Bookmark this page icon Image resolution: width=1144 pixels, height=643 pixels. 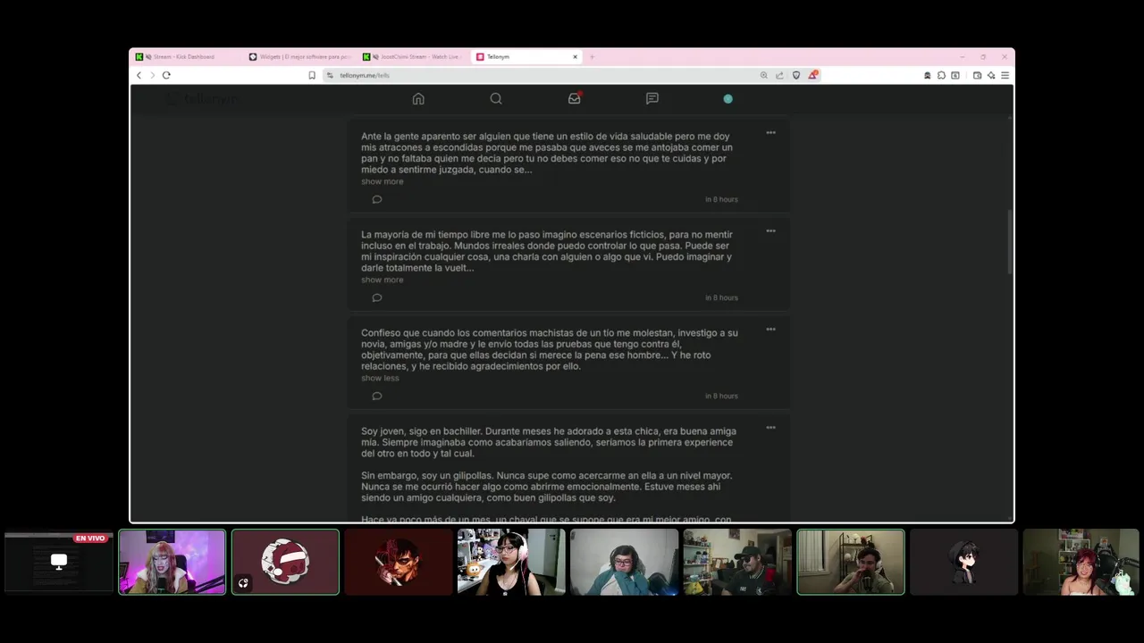click(312, 75)
